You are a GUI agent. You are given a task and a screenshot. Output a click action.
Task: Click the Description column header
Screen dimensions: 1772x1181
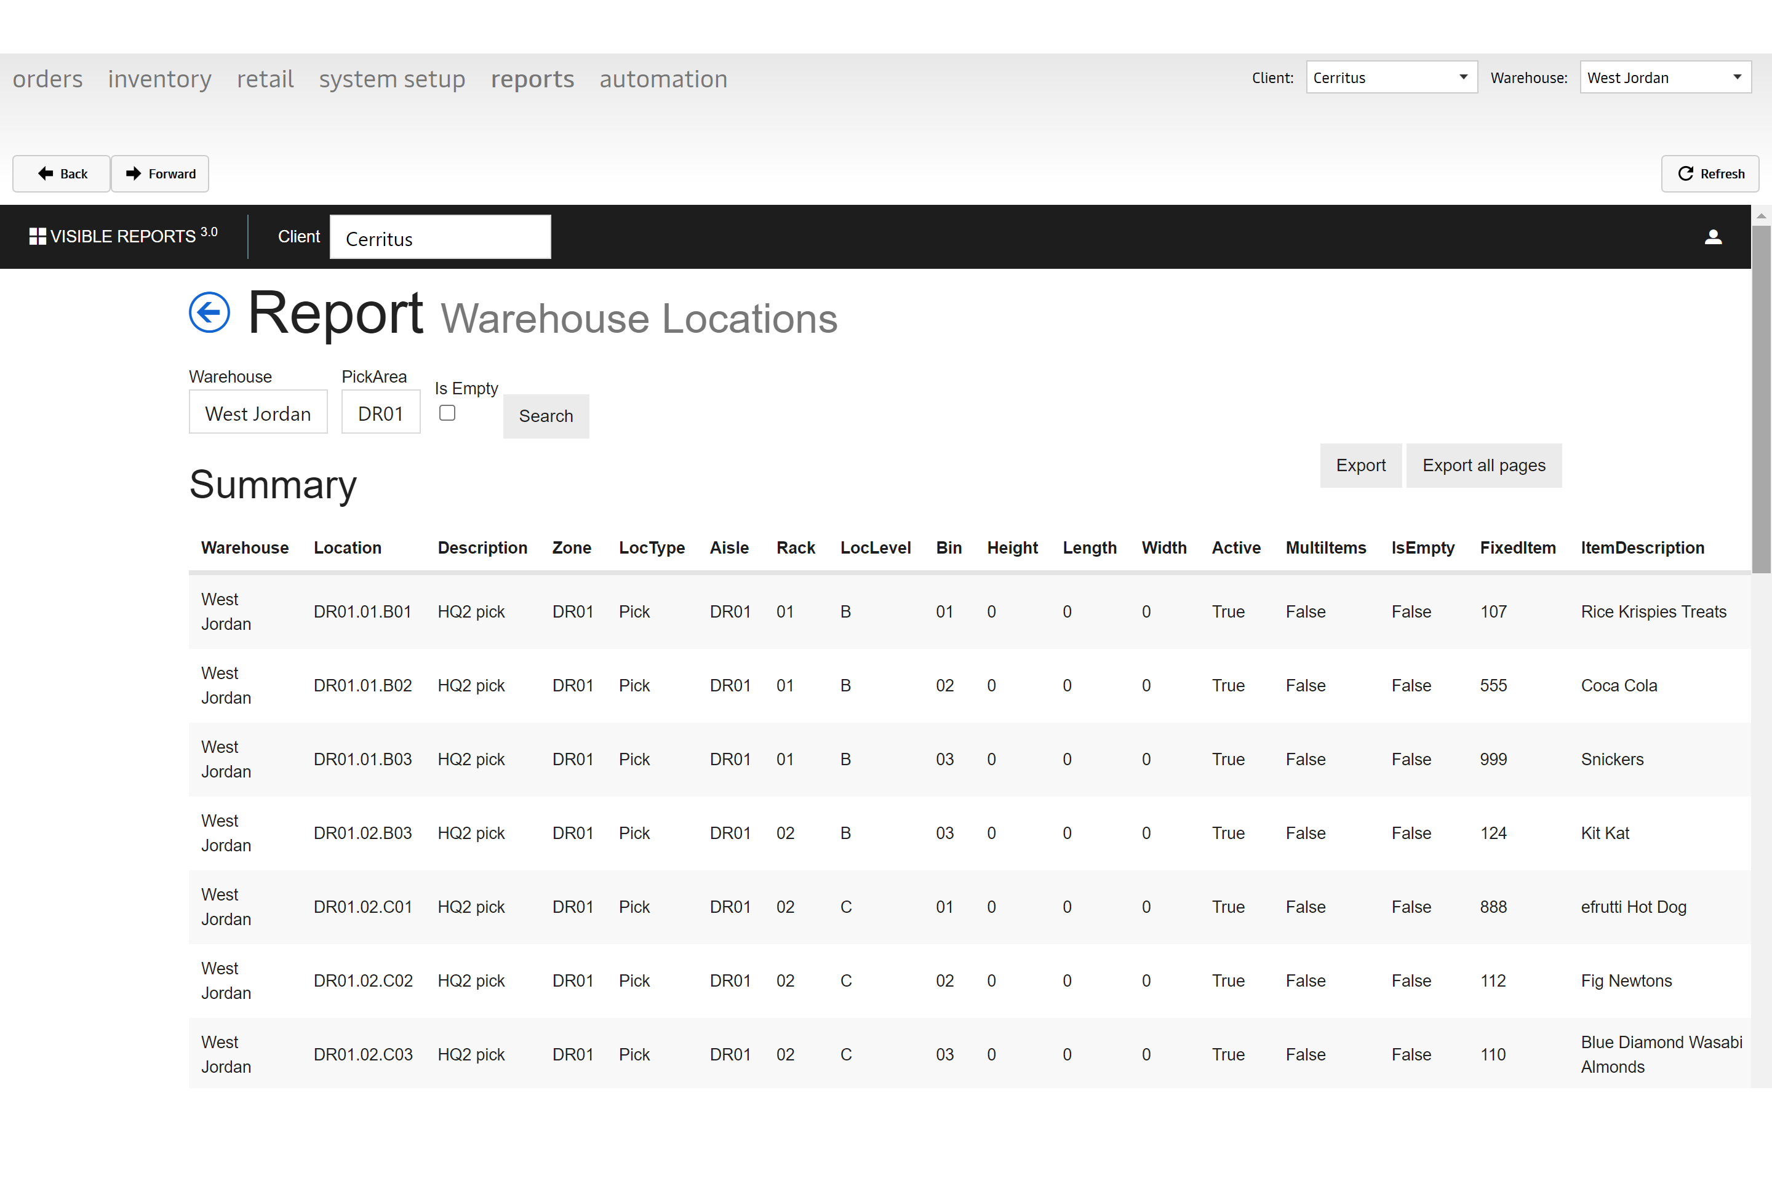point(482,547)
